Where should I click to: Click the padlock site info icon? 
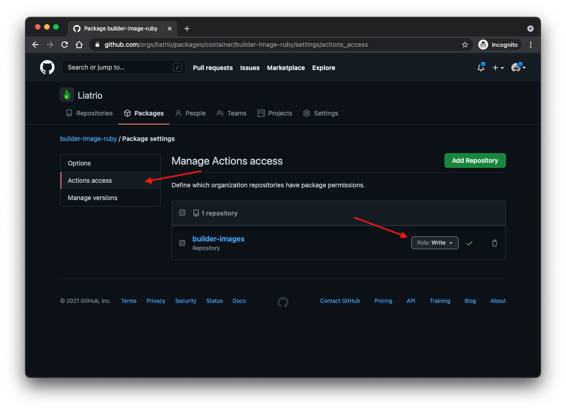click(97, 45)
